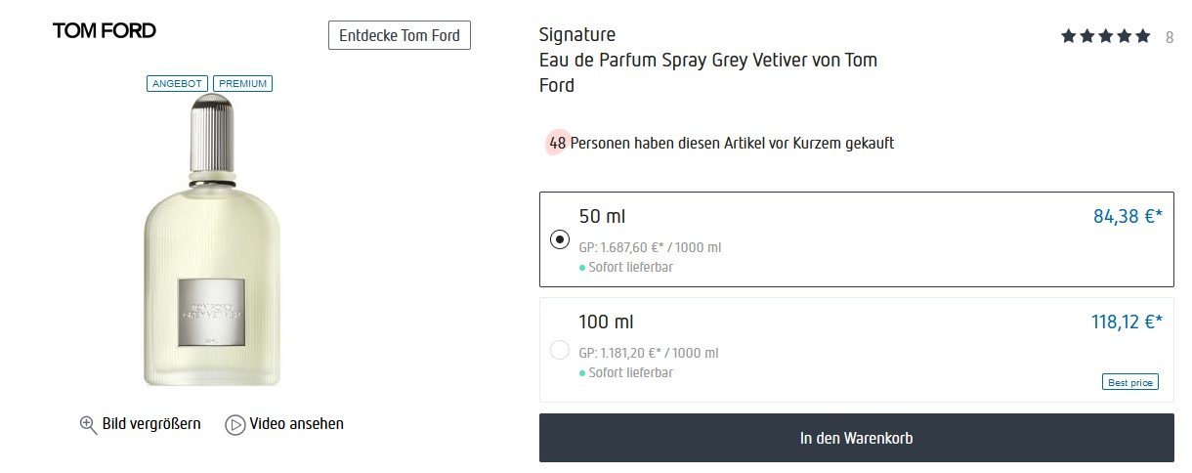This screenshot has height=473, width=1192.
Task: Click the ANGEBOT badge
Action: 177,84
